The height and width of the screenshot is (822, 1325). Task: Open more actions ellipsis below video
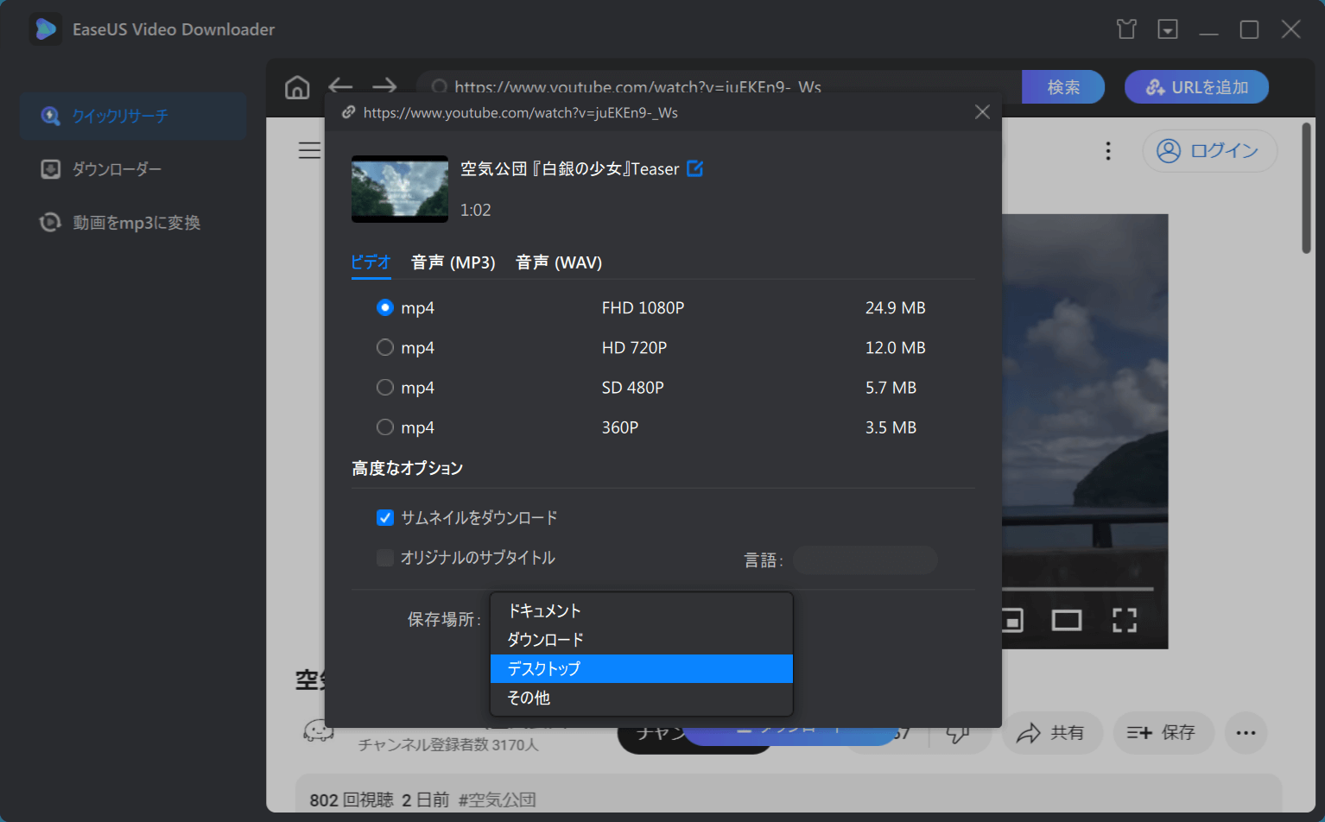1246,733
